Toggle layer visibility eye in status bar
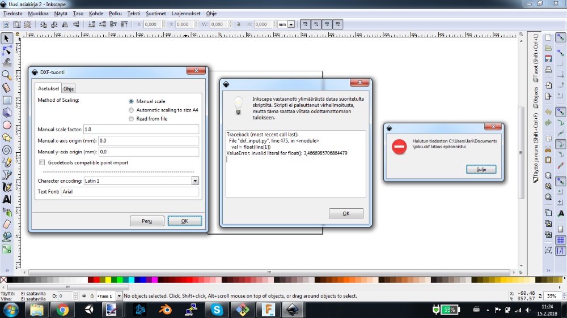This screenshot has width=567, height=318. point(84,296)
